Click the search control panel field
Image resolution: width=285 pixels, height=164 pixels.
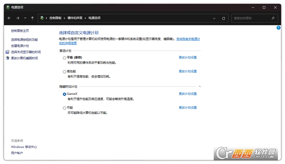[x=255, y=18]
